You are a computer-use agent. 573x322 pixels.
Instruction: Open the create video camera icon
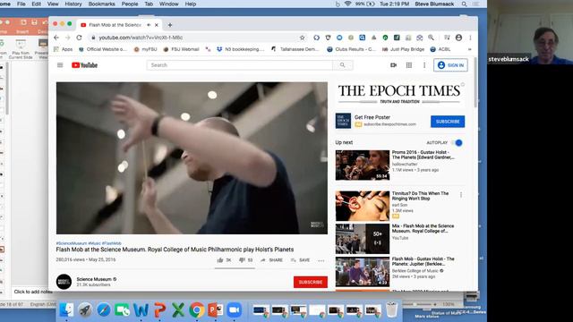click(393, 65)
